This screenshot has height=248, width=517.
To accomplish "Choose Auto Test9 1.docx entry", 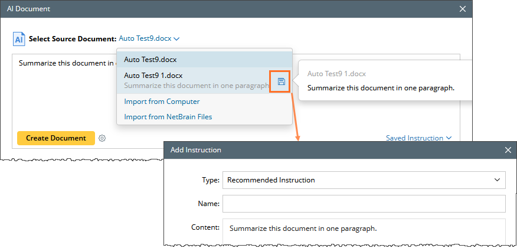I will pos(153,75).
